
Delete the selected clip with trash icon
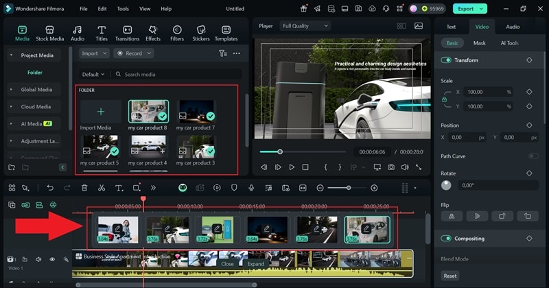84,188
